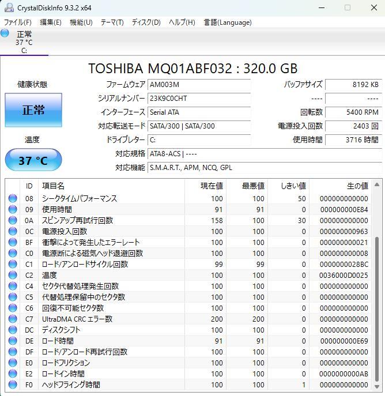Click the SMART list vertical scrollbar thumb
The image size is (385, 396).
(377, 309)
